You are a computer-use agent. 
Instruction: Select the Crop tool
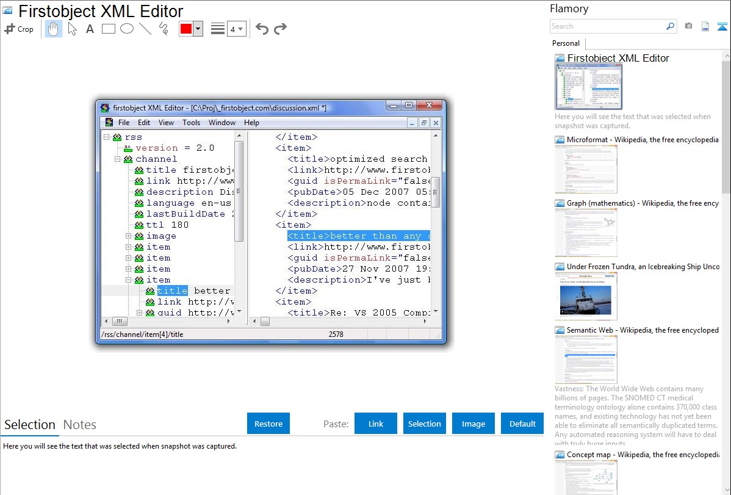pyautogui.click(x=19, y=29)
